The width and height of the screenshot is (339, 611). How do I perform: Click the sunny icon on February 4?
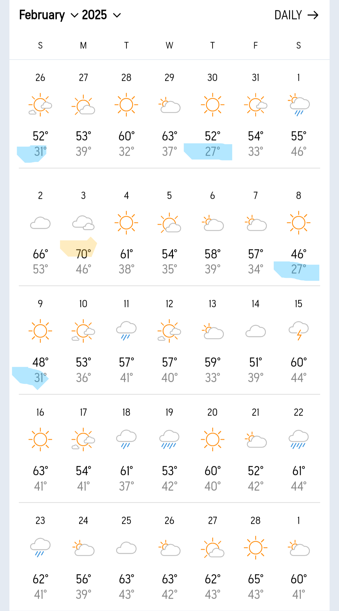pyautogui.click(x=126, y=223)
